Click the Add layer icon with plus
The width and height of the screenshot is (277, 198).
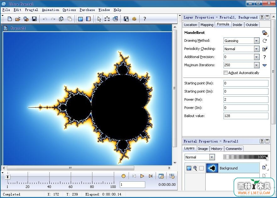[265, 167]
